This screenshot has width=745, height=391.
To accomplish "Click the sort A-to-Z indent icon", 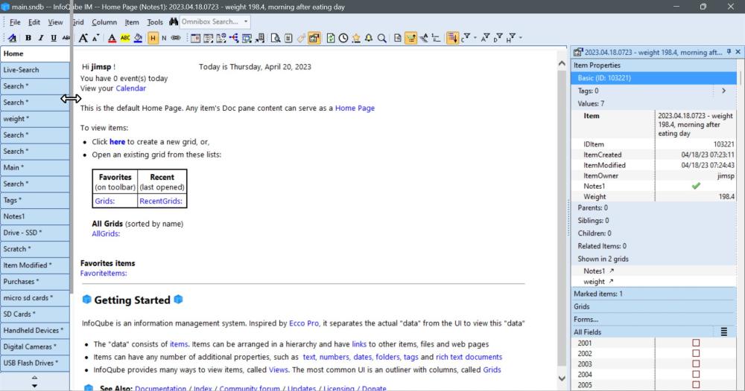I will click(423, 38).
